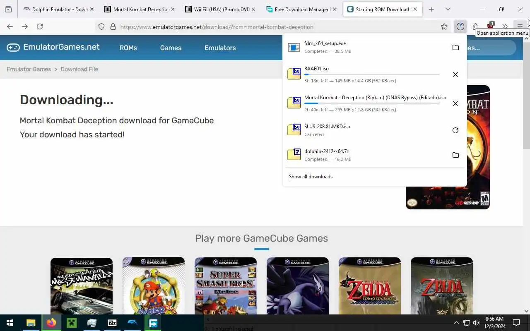Open Minecraft creeper icon in taskbar
The image size is (530, 331).
(71, 323)
